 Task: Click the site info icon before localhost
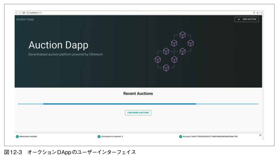click(28, 13)
